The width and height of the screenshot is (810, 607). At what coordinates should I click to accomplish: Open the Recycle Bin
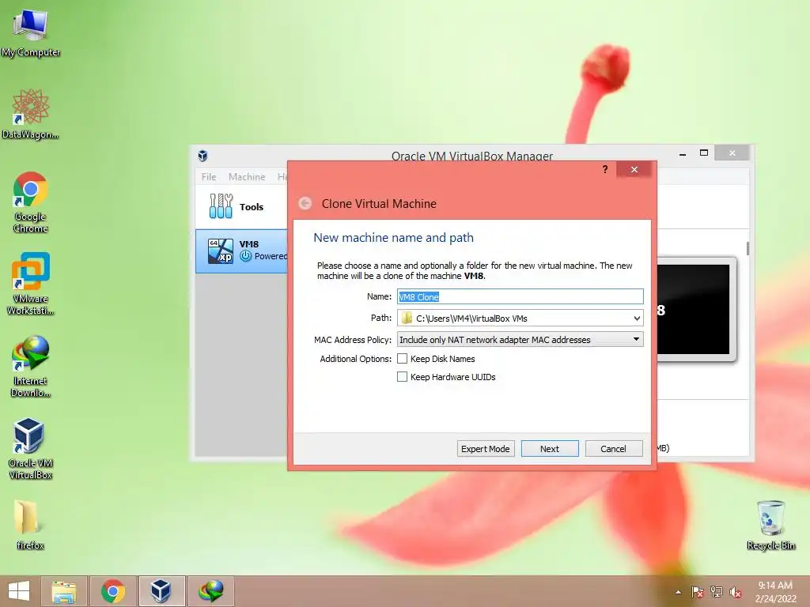770,525
